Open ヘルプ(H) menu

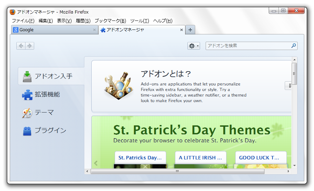pos(163,21)
